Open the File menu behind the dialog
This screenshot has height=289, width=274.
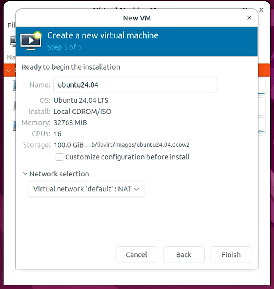pyautogui.click(x=11, y=25)
